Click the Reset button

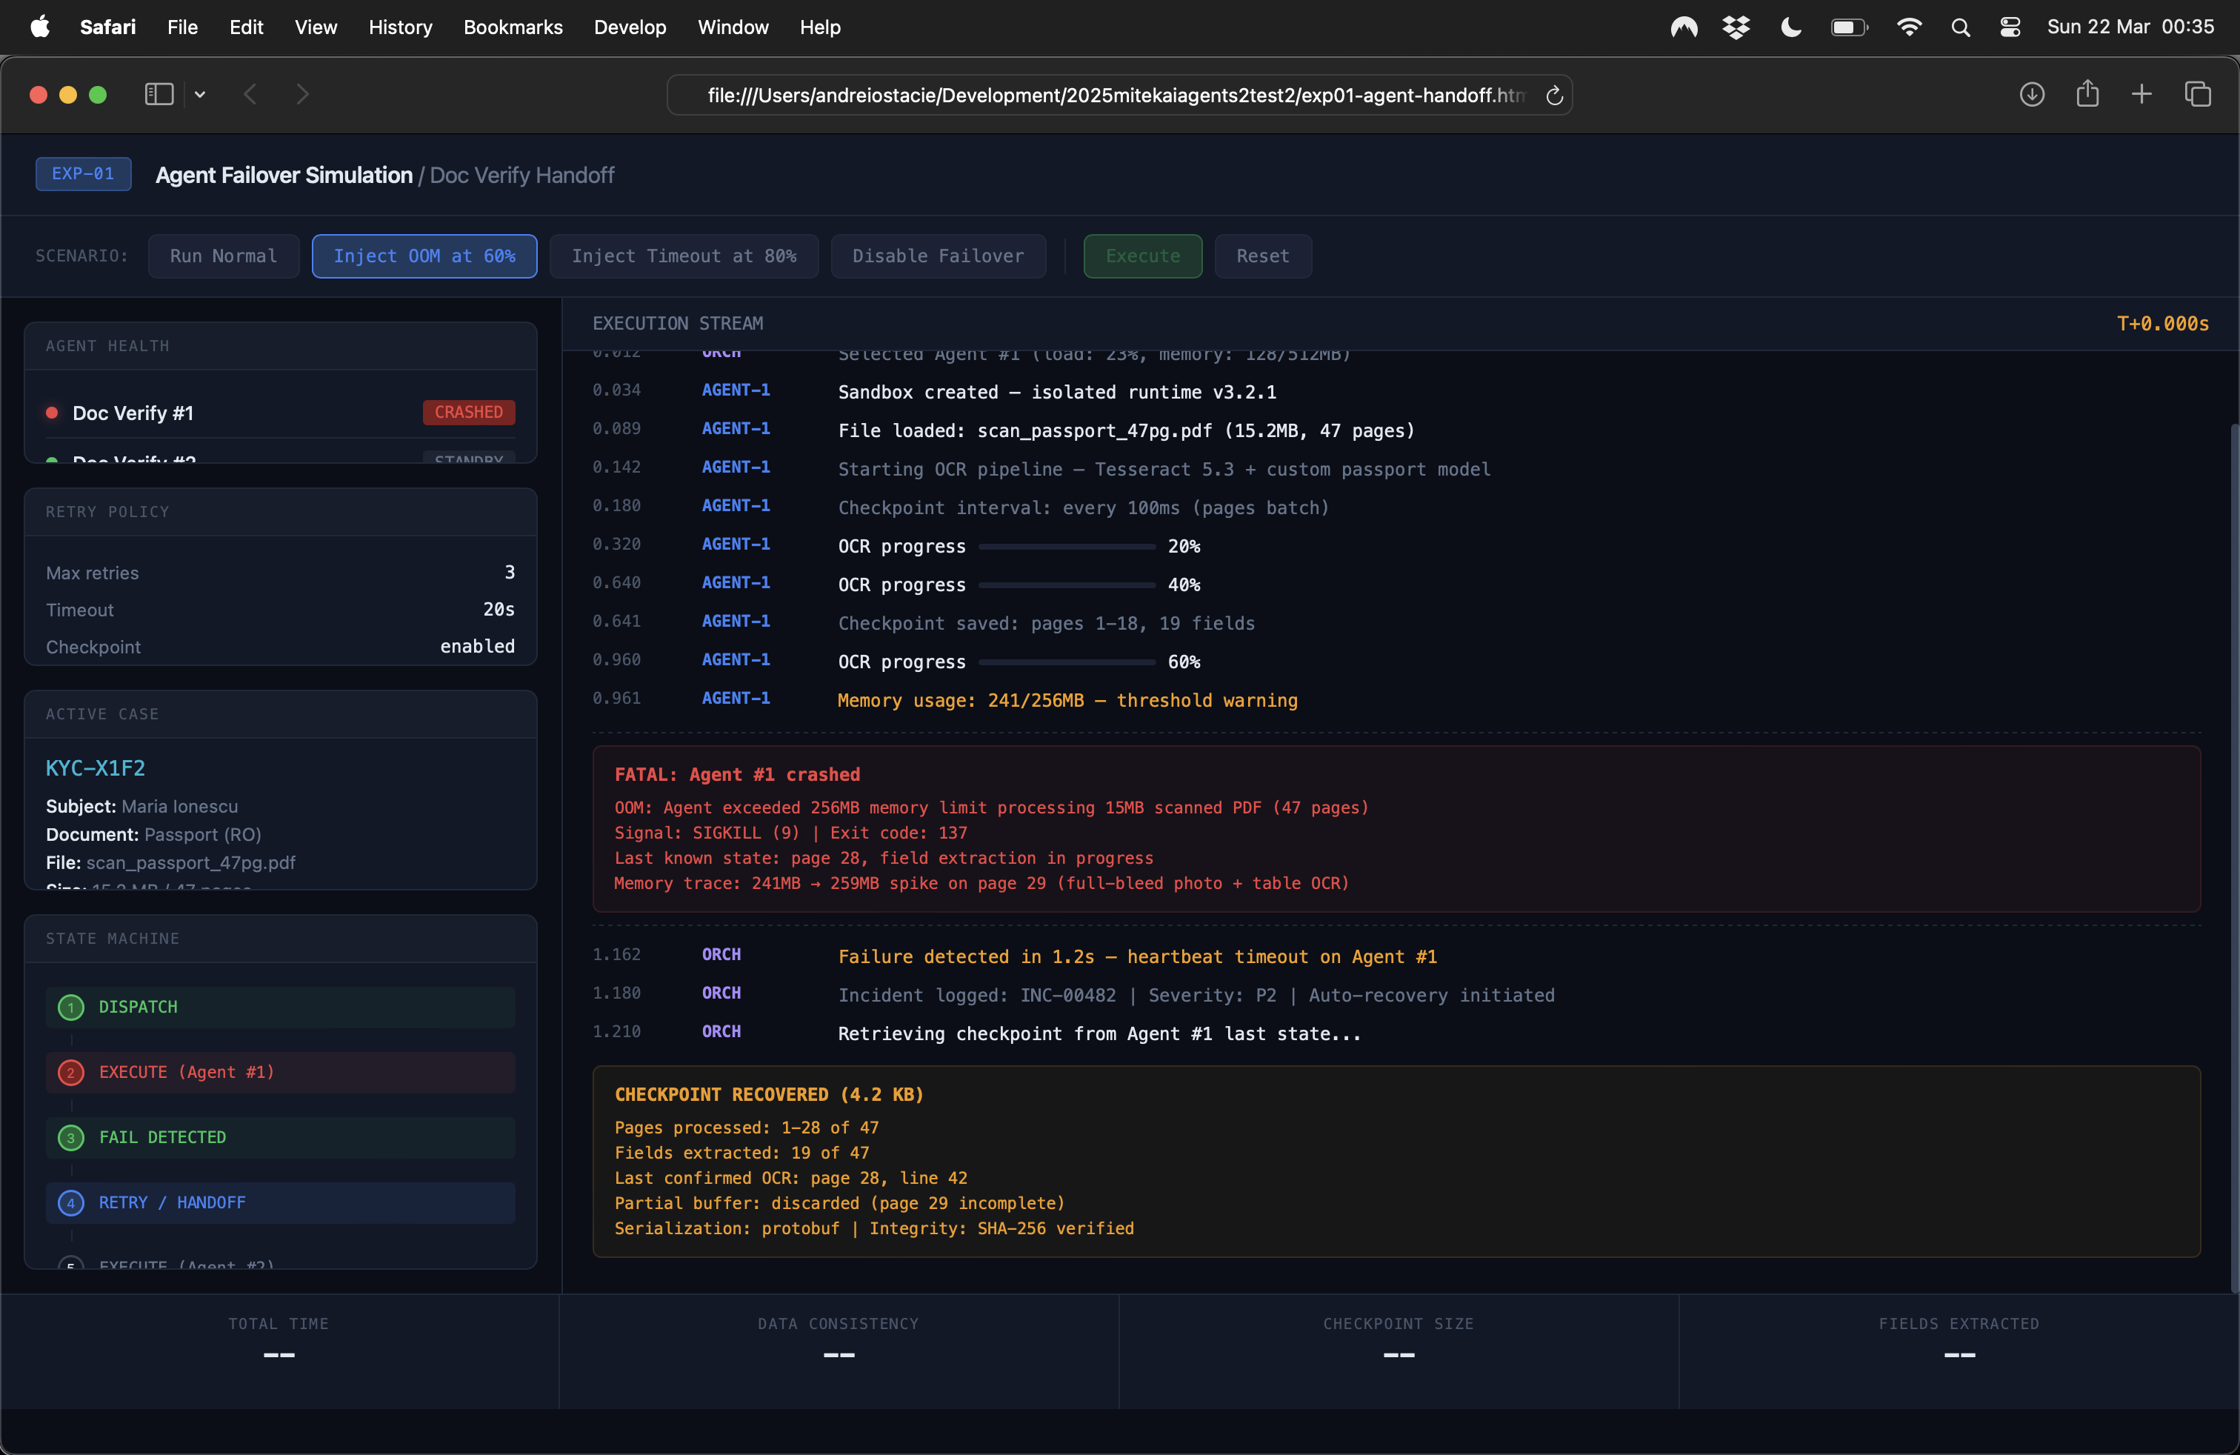click(x=1262, y=256)
